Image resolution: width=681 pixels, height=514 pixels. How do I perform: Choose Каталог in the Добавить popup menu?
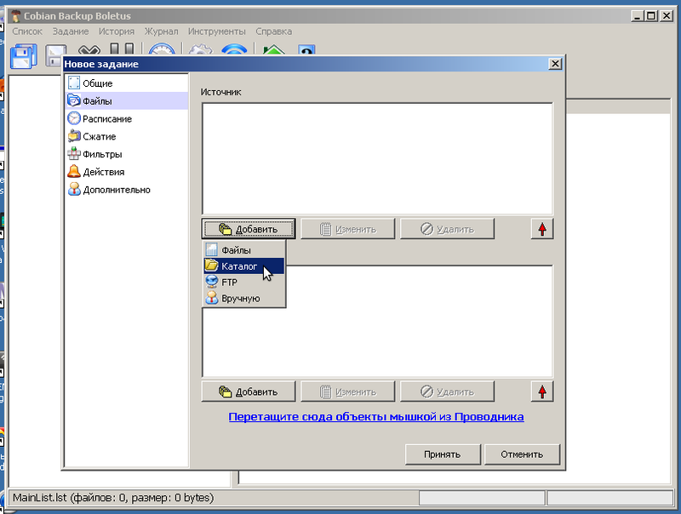point(244,266)
